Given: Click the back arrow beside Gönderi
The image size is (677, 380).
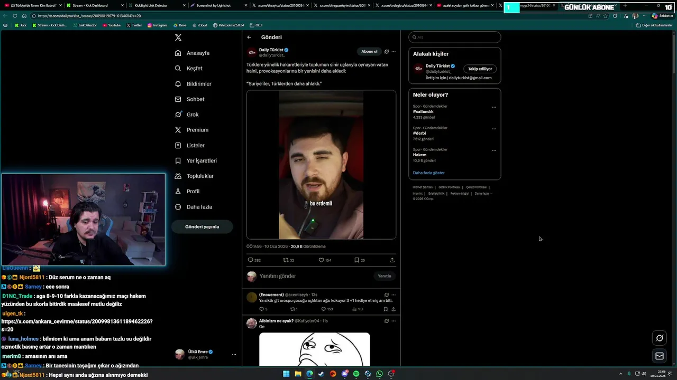Looking at the screenshot, I should point(249,37).
